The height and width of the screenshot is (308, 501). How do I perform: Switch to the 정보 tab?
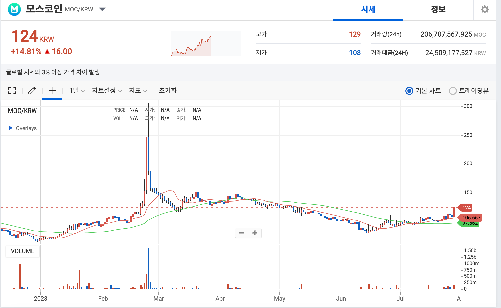(x=438, y=10)
